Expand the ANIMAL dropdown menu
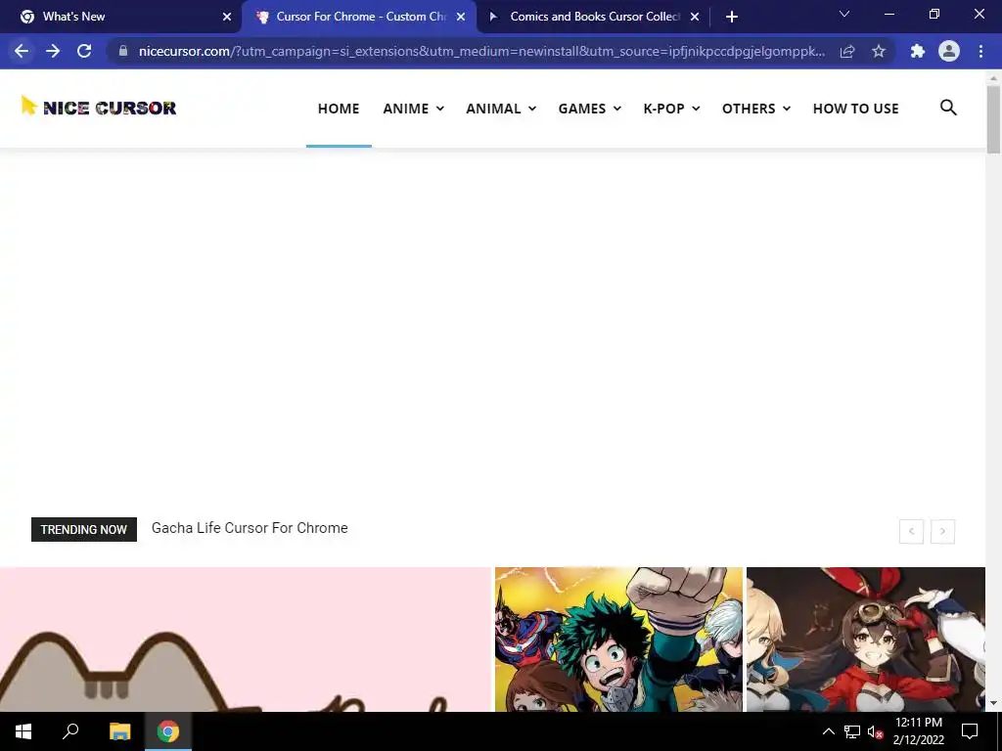The image size is (1002, 751). pos(501,109)
